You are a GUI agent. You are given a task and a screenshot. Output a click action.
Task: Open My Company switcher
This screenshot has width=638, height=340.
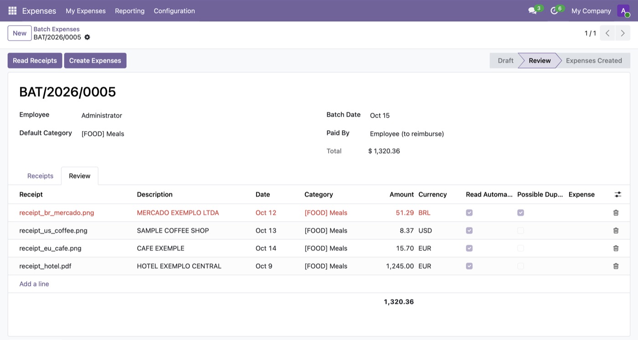click(x=591, y=10)
